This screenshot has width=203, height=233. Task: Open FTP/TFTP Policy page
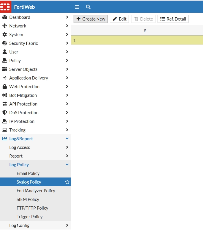point(32,208)
